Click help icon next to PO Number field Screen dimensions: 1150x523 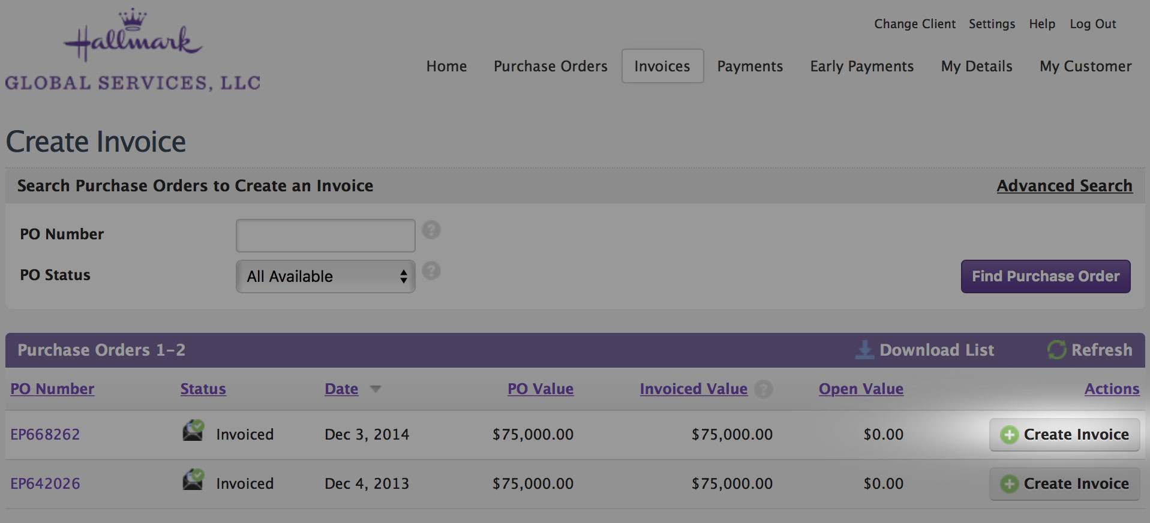[x=431, y=230]
